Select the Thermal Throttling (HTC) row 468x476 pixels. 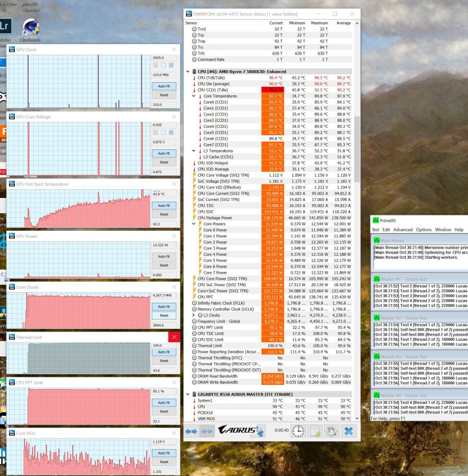pyautogui.click(x=269, y=358)
